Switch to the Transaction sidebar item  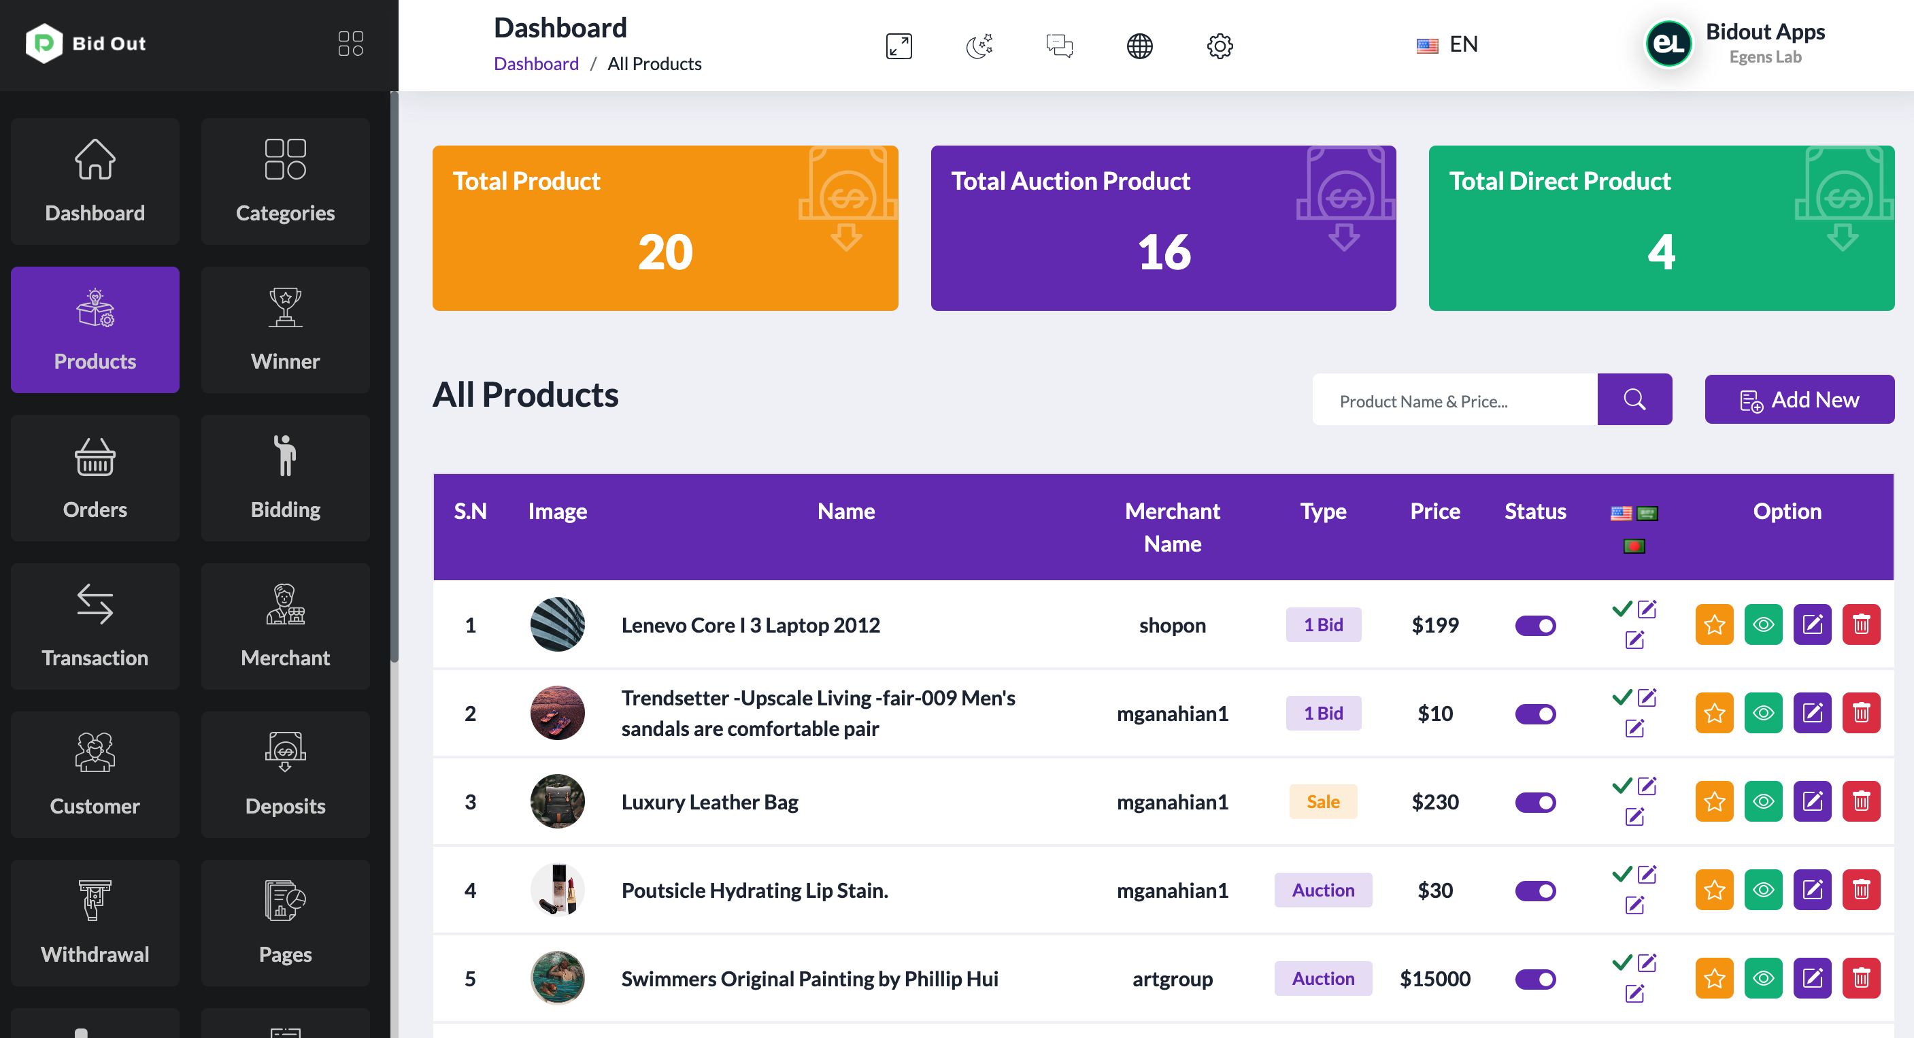tap(95, 626)
